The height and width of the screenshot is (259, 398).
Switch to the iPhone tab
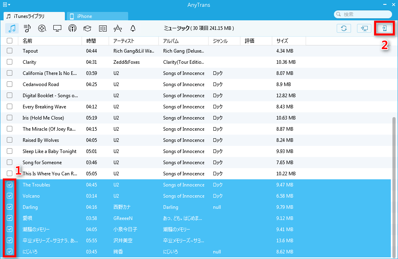pyautogui.click(x=98, y=16)
